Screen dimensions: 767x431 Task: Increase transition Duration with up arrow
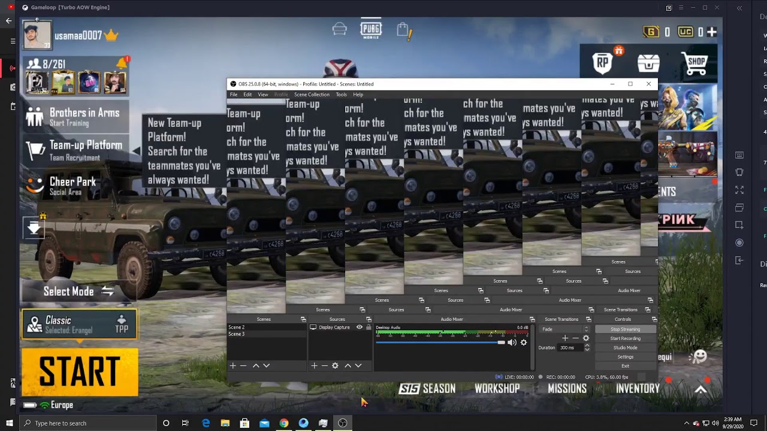[587, 345]
